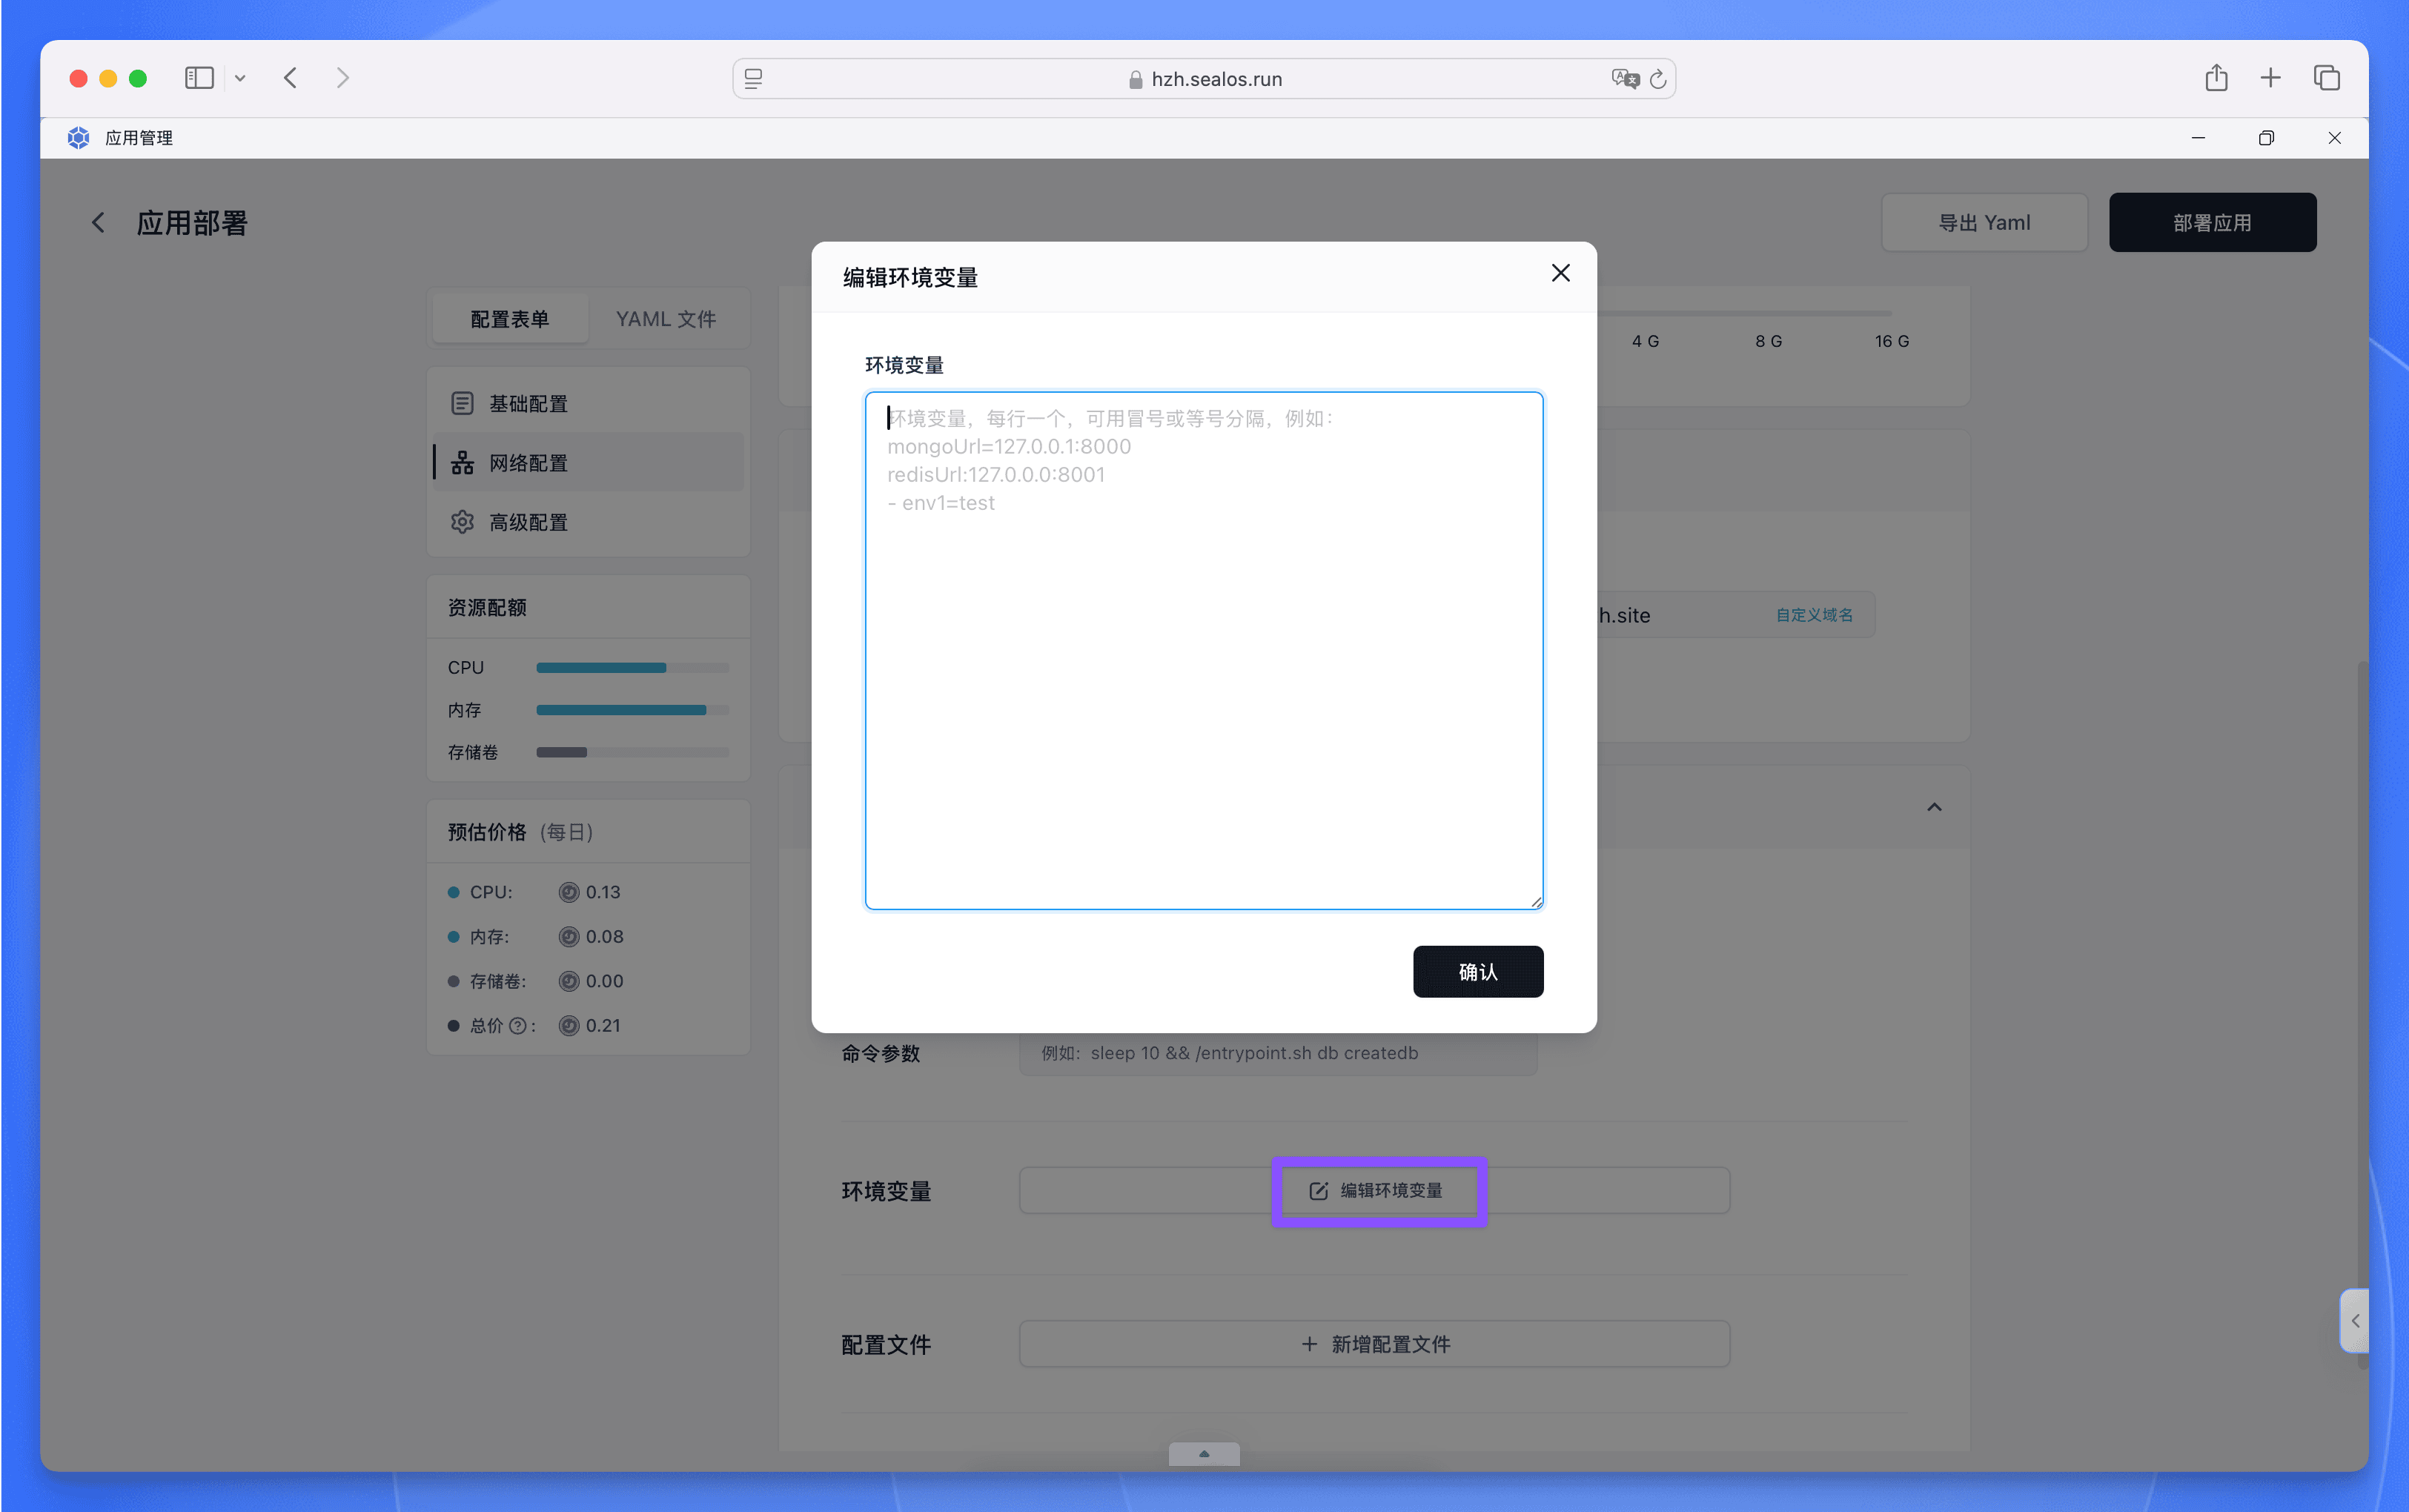Click the 命令参数 input field
Screen dimensions: 2409x1512
tap(1277, 1052)
